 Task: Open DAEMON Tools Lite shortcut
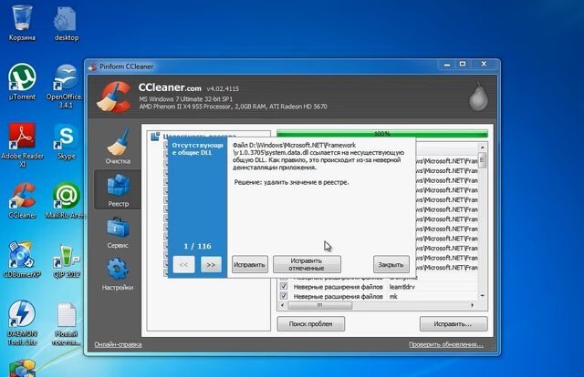pyautogui.click(x=22, y=322)
